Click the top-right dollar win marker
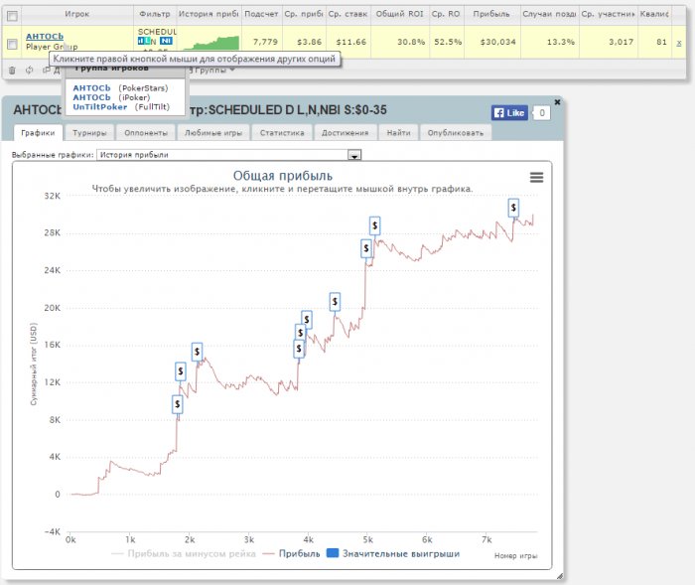The image size is (695, 585). pyautogui.click(x=513, y=207)
